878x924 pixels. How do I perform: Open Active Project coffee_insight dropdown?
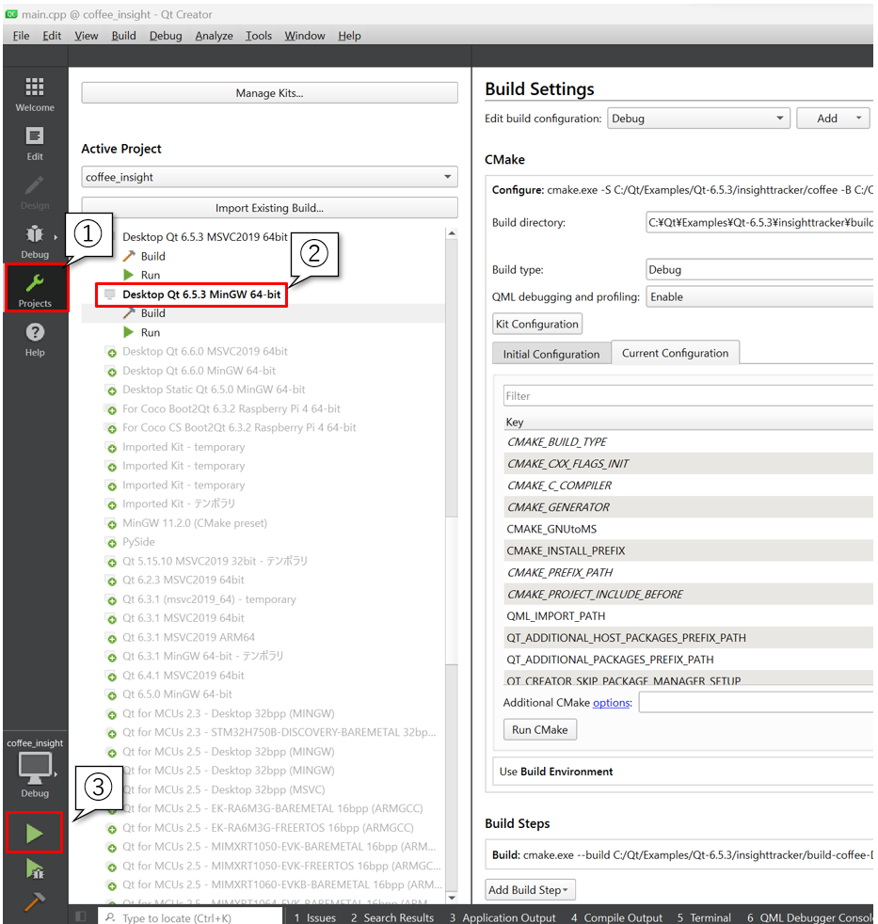coord(269,177)
